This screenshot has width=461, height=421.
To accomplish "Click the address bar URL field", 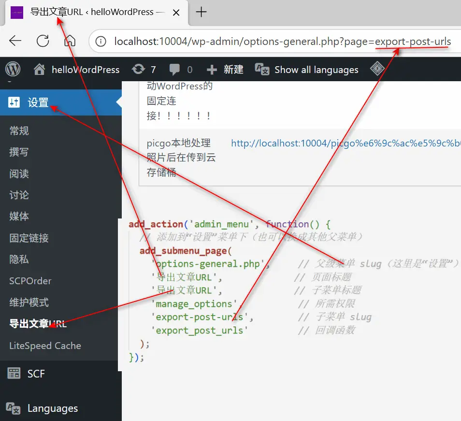I will pyautogui.click(x=282, y=42).
